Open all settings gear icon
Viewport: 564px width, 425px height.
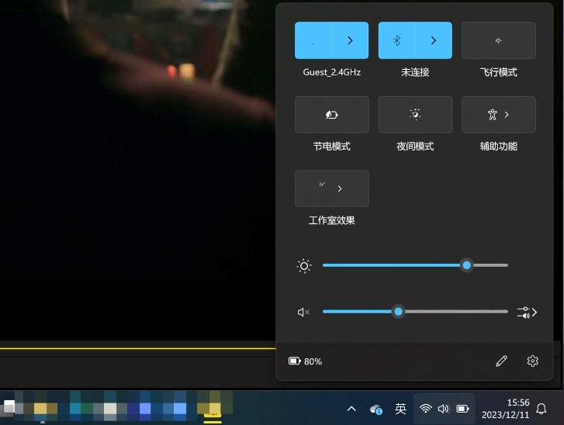pos(532,361)
